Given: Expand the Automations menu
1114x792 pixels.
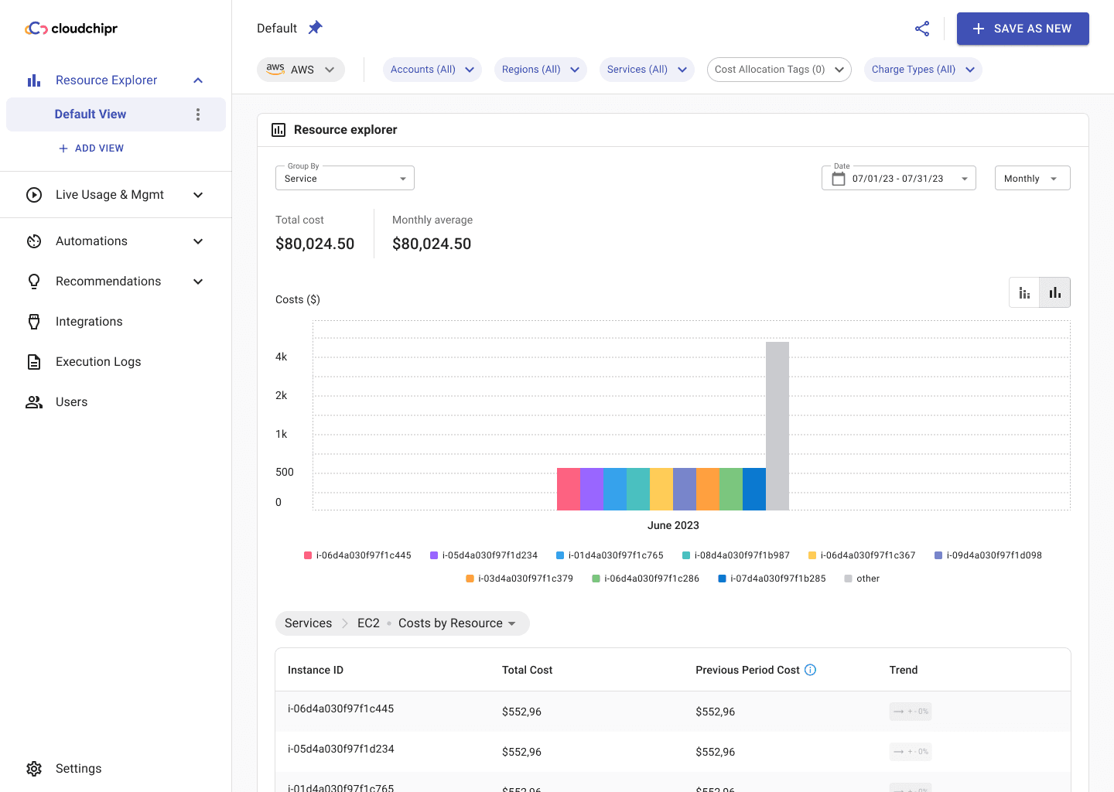Looking at the screenshot, I should (198, 241).
